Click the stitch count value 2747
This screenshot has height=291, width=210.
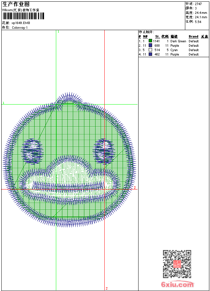198,4
